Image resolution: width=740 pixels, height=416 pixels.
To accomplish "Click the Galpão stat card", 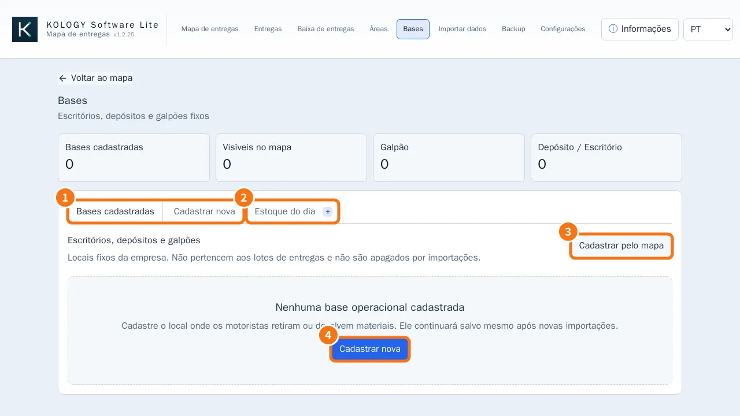I will (x=449, y=158).
